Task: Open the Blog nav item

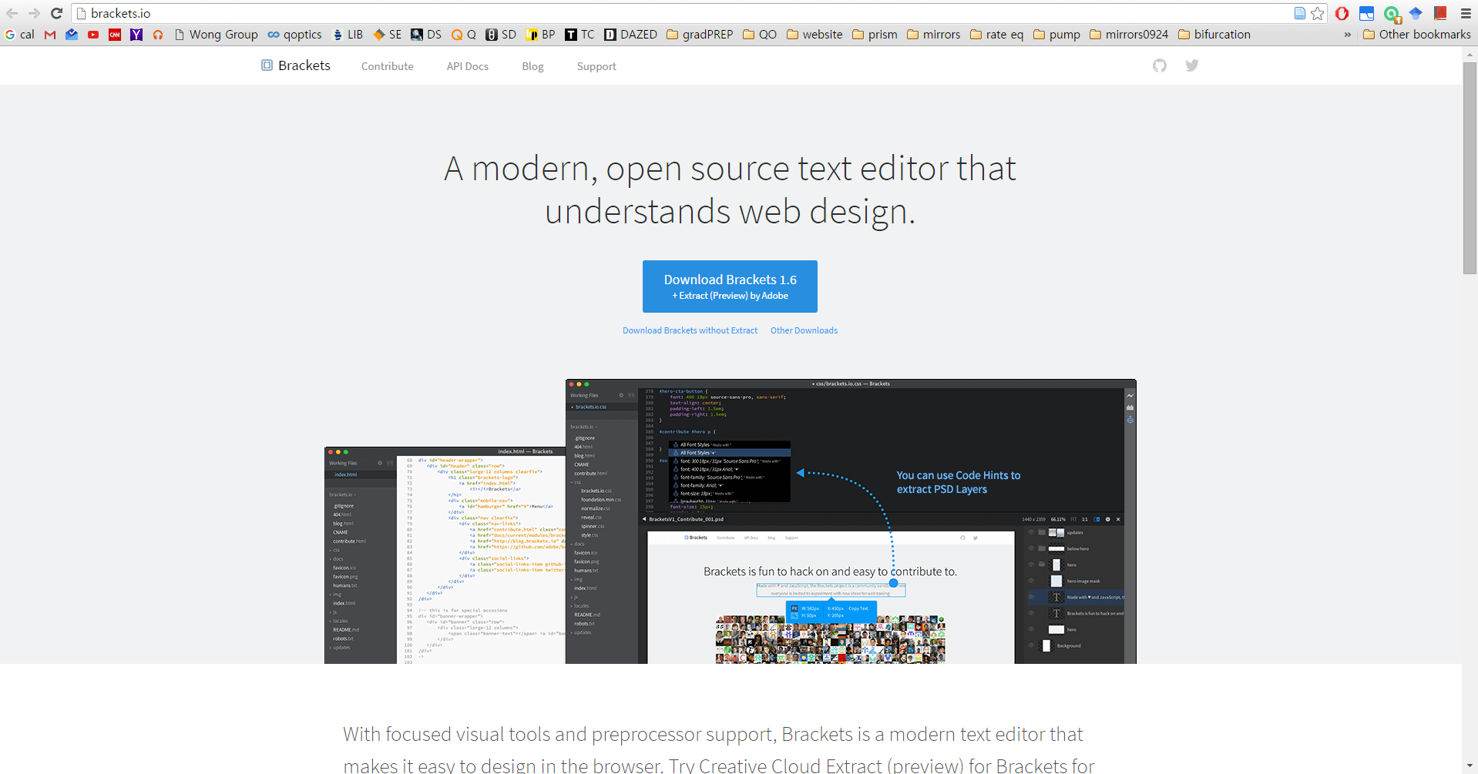Action: click(532, 66)
